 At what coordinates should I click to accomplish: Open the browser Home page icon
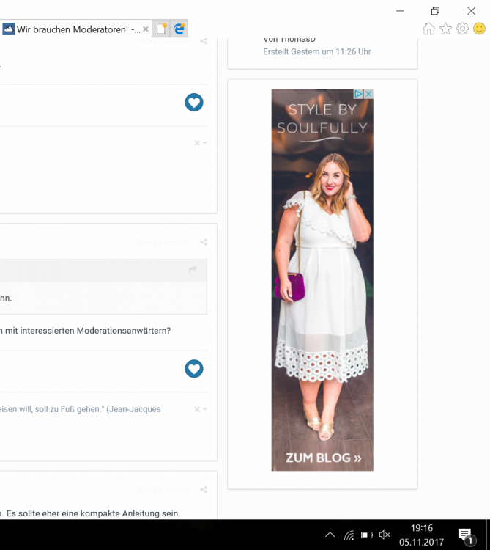click(428, 29)
